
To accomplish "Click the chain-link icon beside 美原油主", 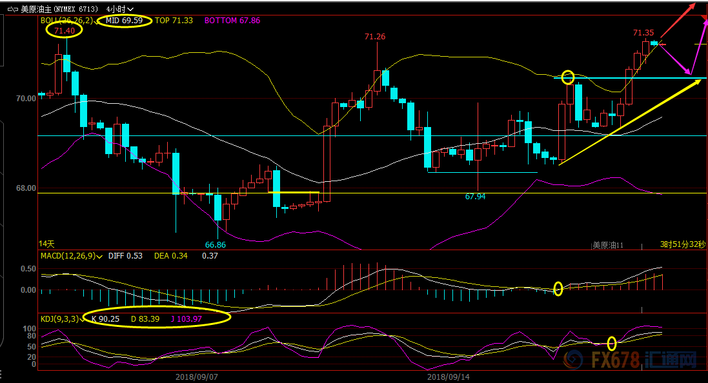I will click(x=13, y=9).
